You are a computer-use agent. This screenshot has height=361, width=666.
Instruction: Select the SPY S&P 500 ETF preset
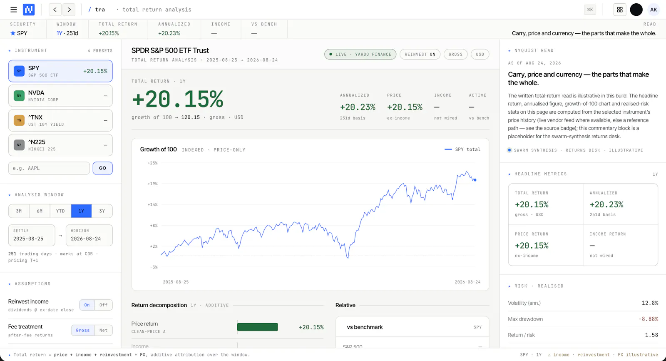[60, 71]
